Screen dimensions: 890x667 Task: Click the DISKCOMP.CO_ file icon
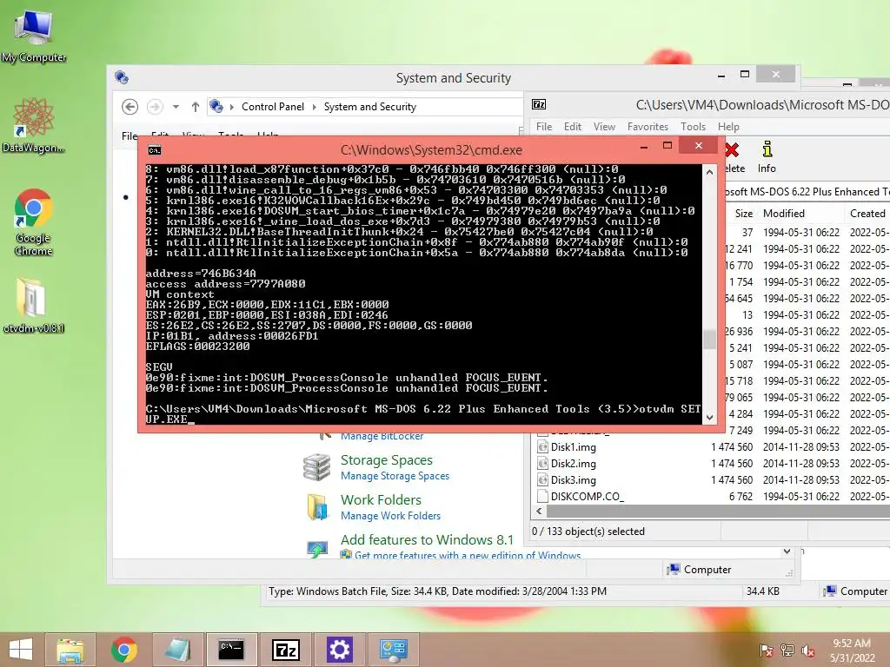[542, 496]
